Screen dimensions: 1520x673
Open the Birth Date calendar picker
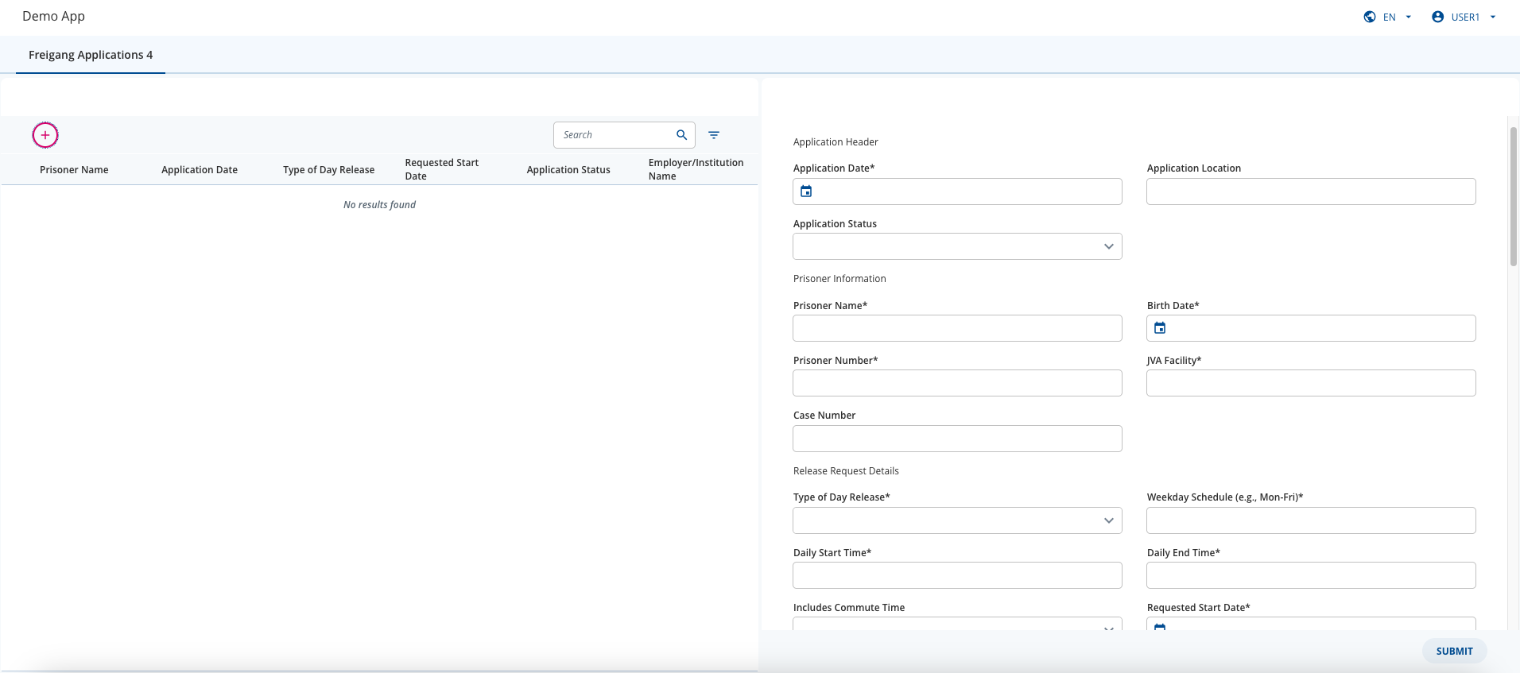click(1160, 328)
